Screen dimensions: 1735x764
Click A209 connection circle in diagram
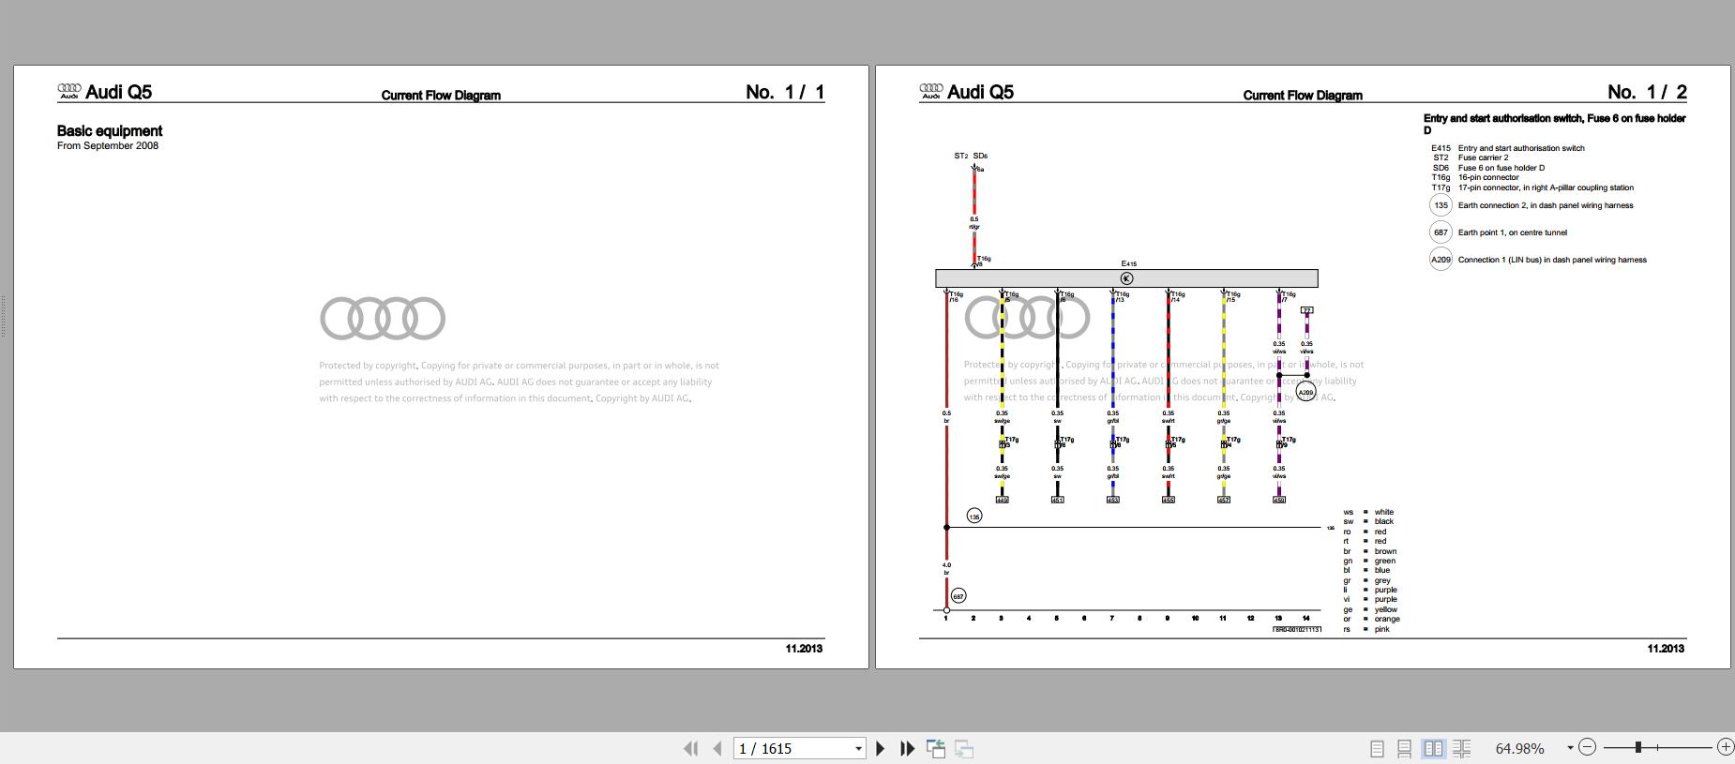click(x=1305, y=393)
